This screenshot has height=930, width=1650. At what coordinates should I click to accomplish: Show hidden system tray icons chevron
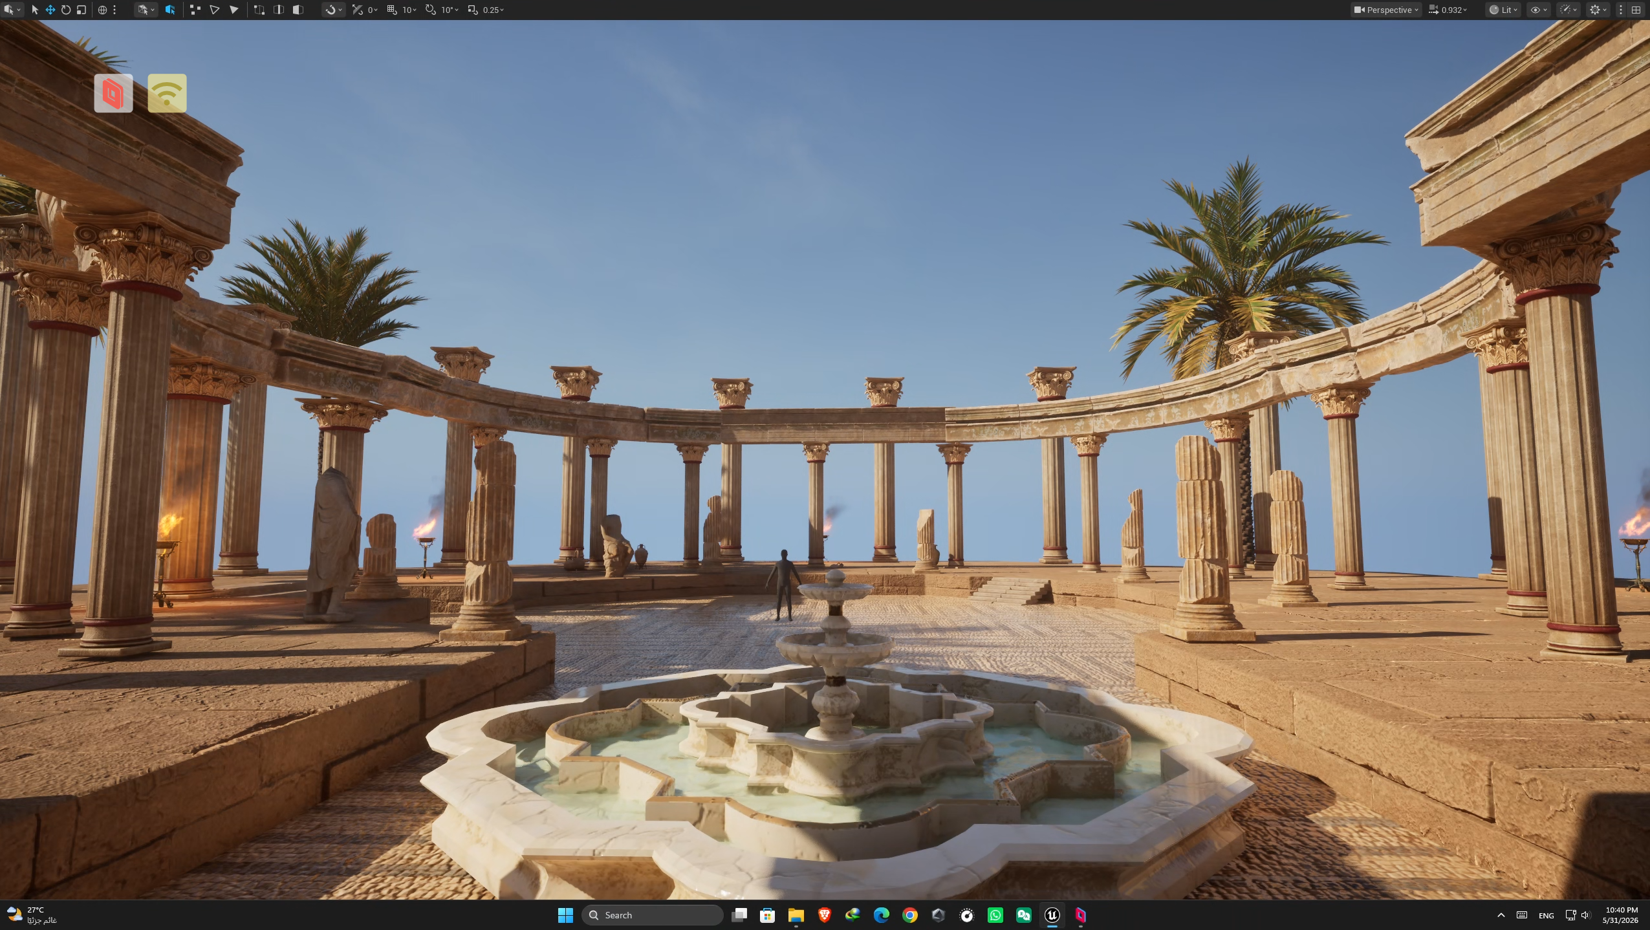pyautogui.click(x=1501, y=914)
